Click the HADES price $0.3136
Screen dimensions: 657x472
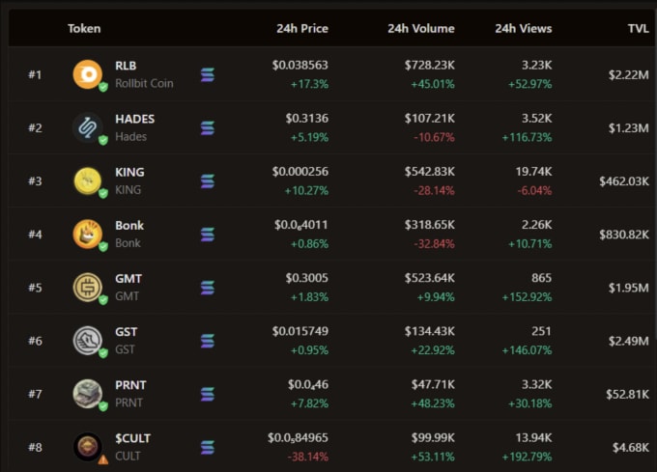[x=307, y=119]
